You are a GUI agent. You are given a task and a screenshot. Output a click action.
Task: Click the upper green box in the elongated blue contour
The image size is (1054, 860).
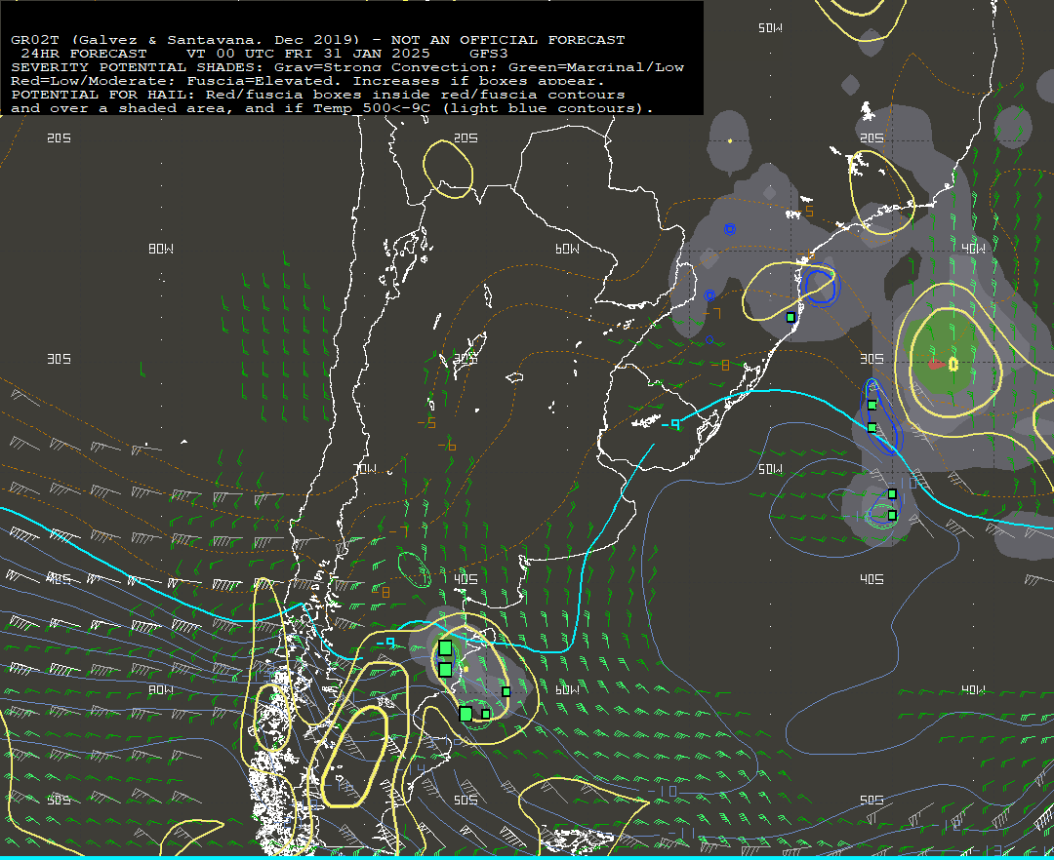872,405
